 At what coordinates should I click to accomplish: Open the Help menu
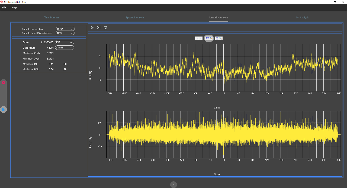(14, 8)
